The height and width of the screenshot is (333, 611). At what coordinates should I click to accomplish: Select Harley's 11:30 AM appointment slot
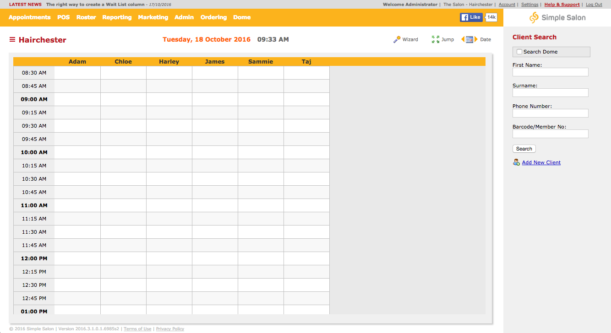pyautogui.click(x=169, y=232)
